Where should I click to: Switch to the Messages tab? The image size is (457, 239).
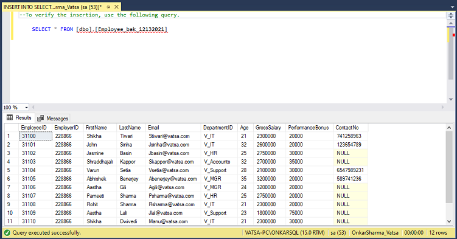53,118
